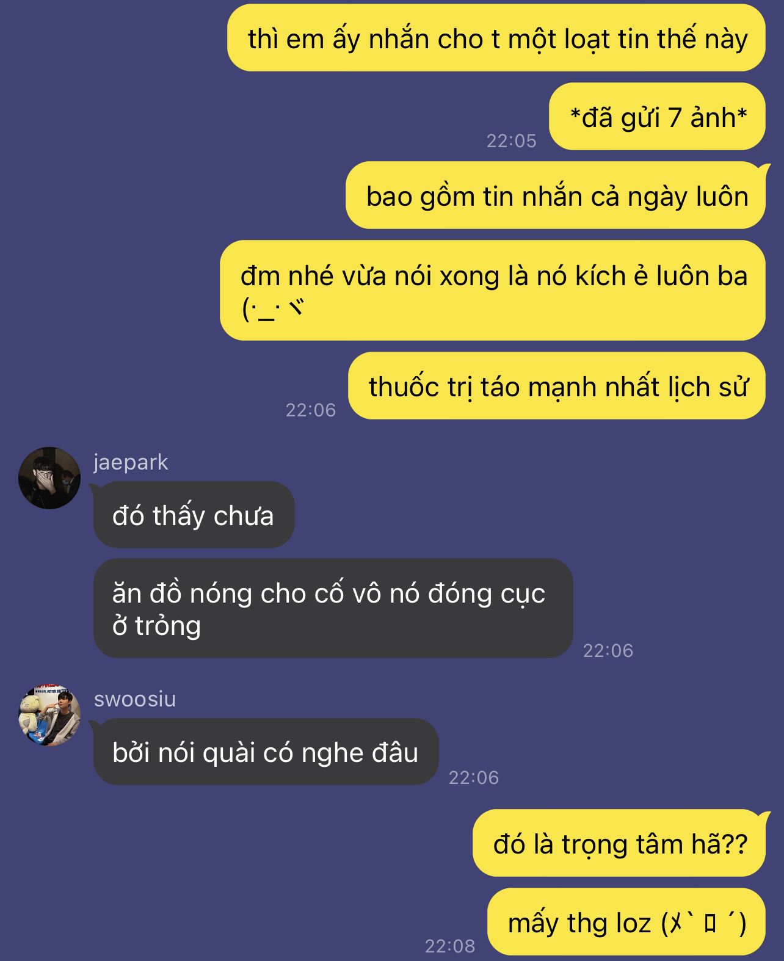Tap the kaomoji in the "mấy thg loz" bubble
The width and height of the screenshot is (784, 961).
703,923
